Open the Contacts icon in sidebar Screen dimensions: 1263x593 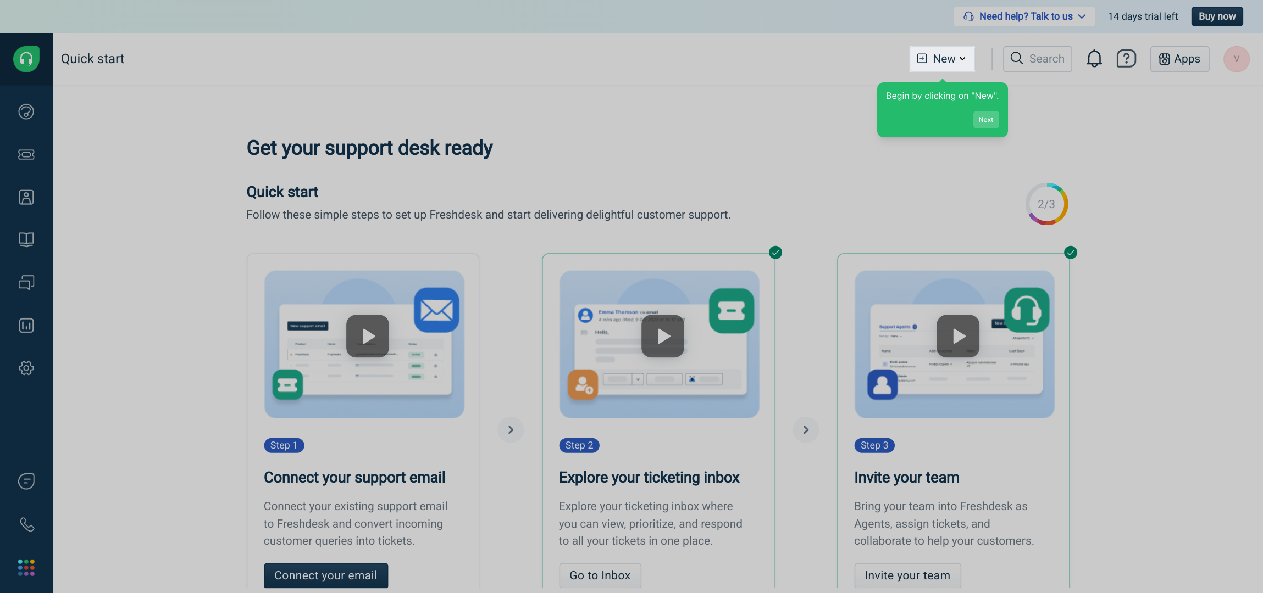26,197
